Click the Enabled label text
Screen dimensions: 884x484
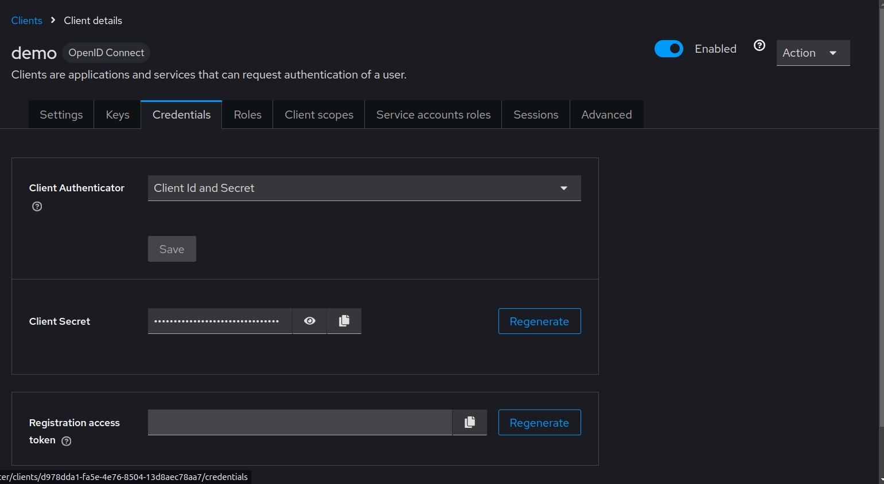tap(715, 49)
